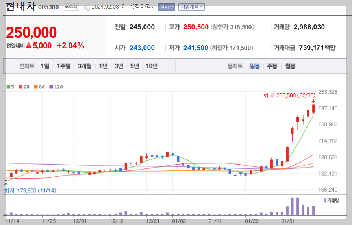Click the 거래대금 value 739,171 백만
The width and height of the screenshot is (352, 225).
pos(317,48)
